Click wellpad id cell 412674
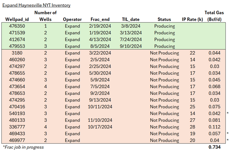Screen dimensions: 230x152 (x=17, y=39)
